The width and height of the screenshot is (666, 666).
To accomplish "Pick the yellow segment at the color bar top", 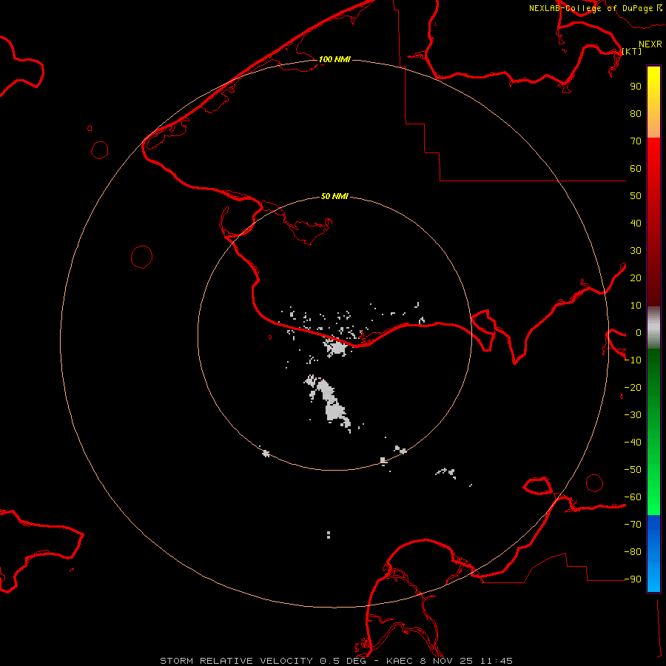I will 653,83.
